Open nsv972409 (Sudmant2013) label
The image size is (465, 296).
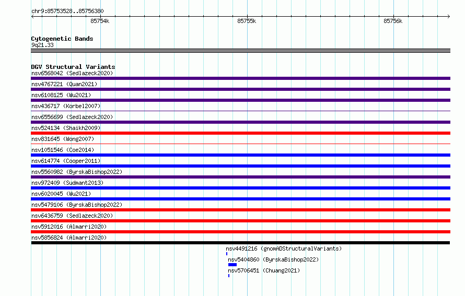[67, 183]
